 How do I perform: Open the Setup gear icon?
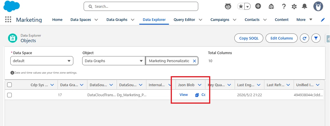294,7
